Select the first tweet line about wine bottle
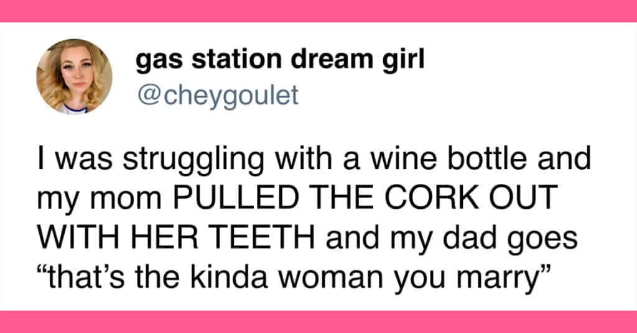This screenshot has height=333, width=637. (314, 158)
